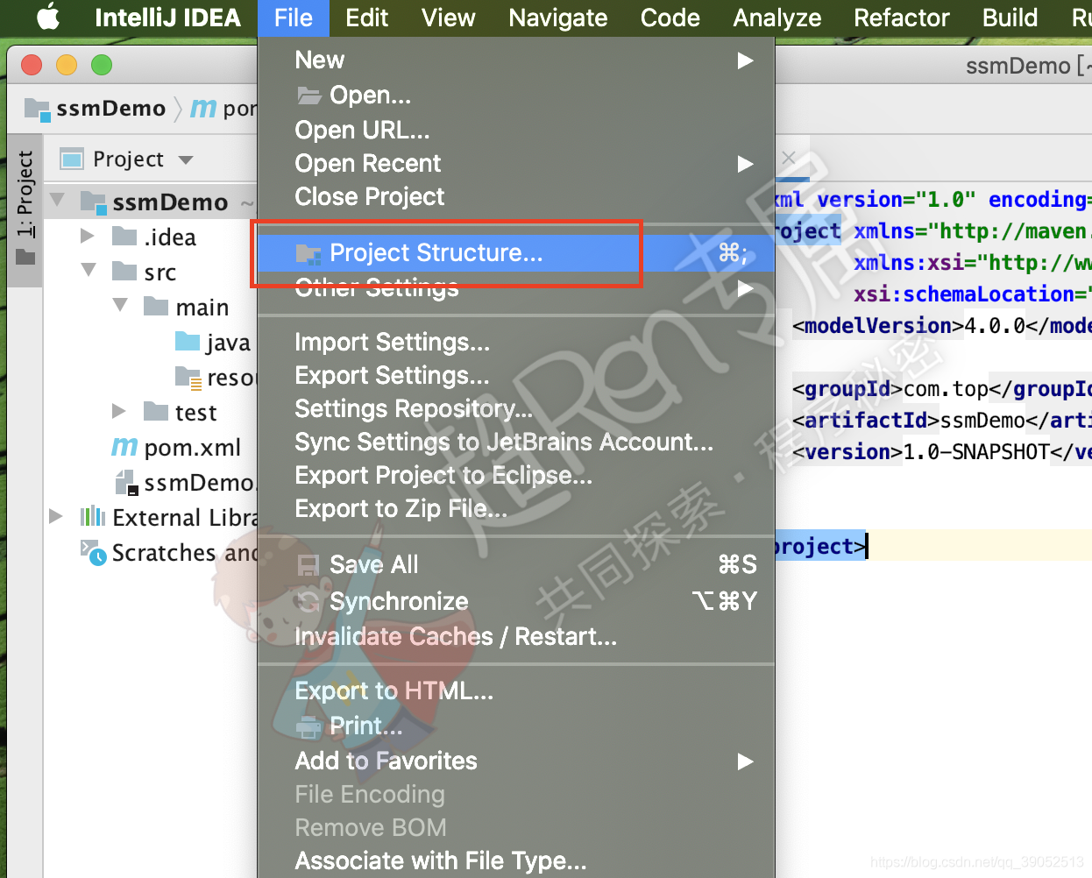Click Save All in File menu
1092x878 pixels.
pyautogui.click(x=516, y=564)
